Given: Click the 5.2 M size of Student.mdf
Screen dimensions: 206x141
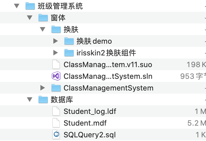Looking at the screenshot, I should [x=197, y=123].
